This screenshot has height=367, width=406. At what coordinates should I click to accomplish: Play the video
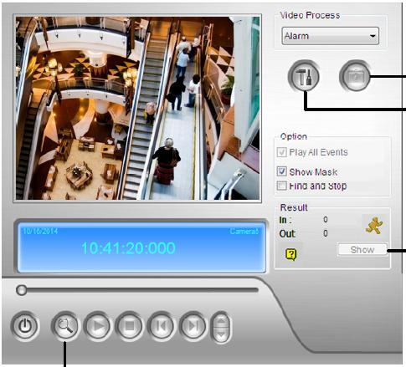[x=97, y=326]
